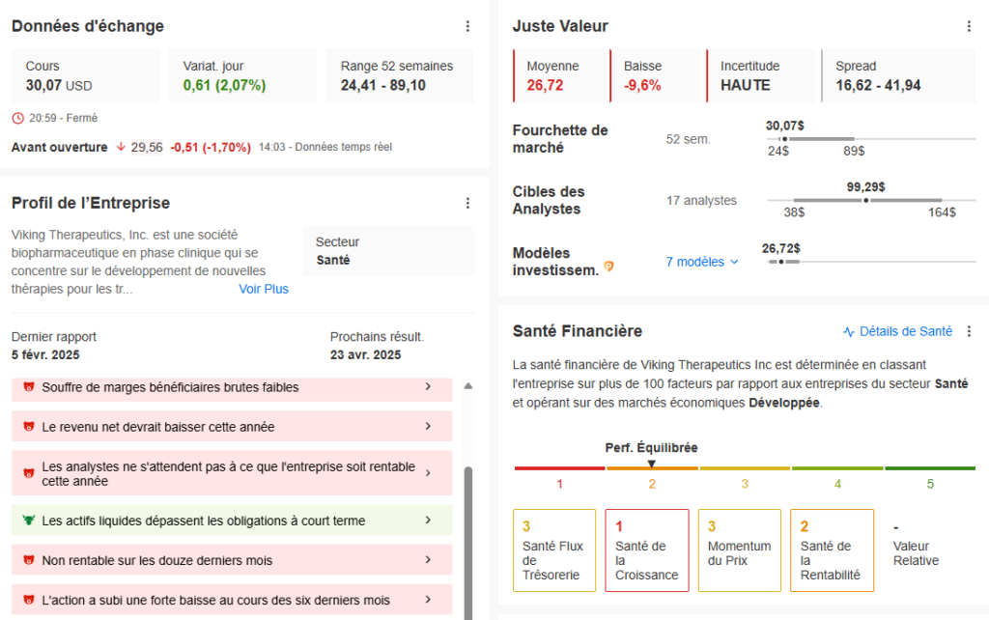Open the Juste Valeur three-dot menu

(x=969, y=26)
